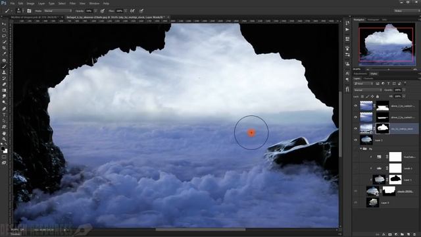Select the Spot Healing Brush tool
421x237 pixels.
tap(4, 61)
